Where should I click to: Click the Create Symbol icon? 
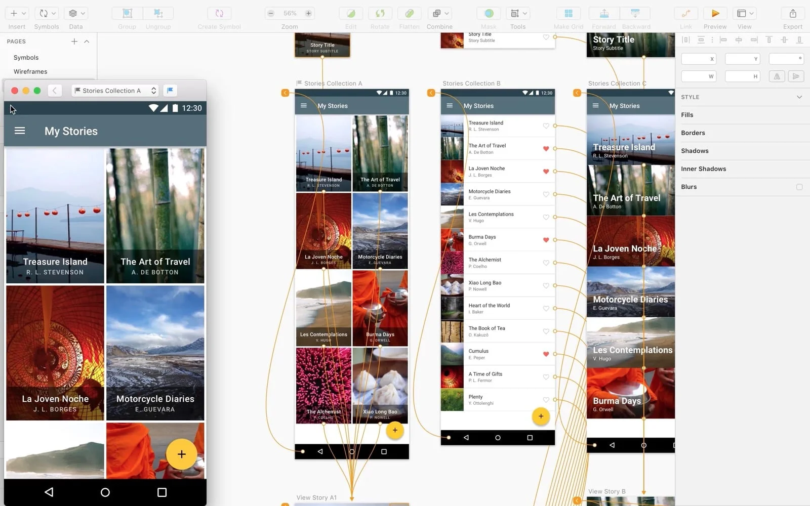point(219,13)
